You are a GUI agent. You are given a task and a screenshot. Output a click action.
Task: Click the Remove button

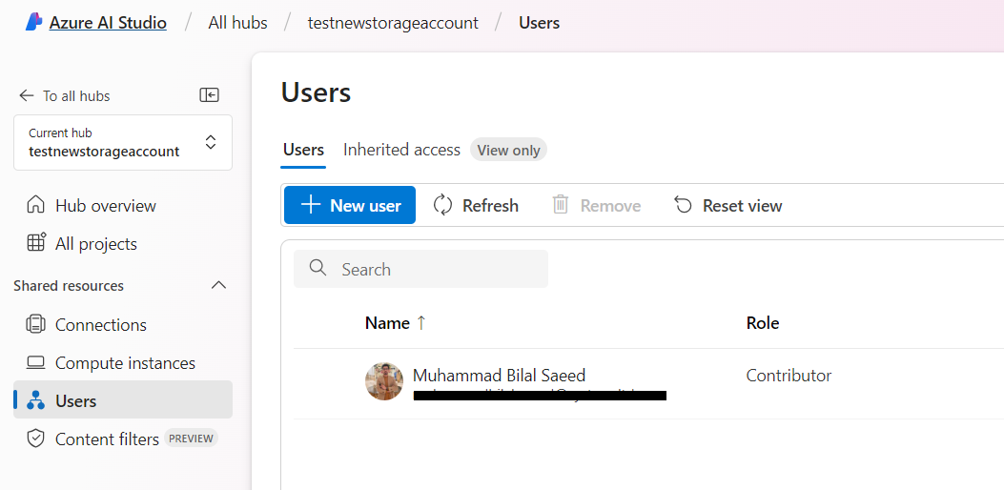[596, 205]
